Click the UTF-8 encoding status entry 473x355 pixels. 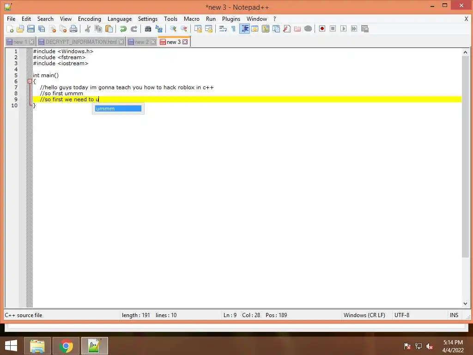coord(402,315)
